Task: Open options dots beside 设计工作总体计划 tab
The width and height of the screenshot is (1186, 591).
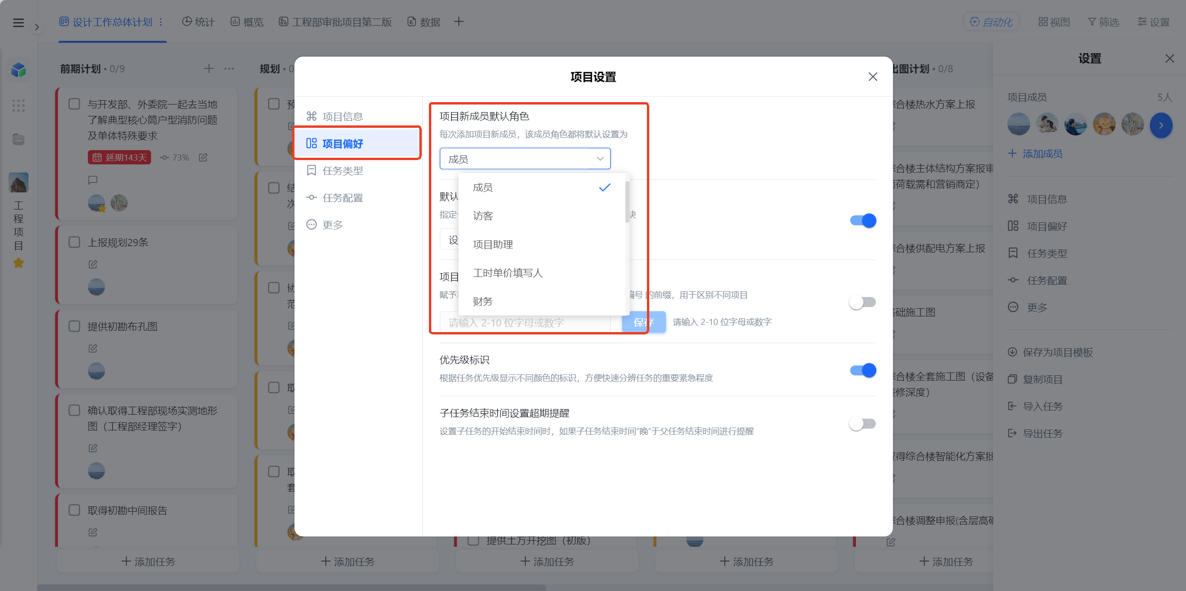Action: [161, 22]
